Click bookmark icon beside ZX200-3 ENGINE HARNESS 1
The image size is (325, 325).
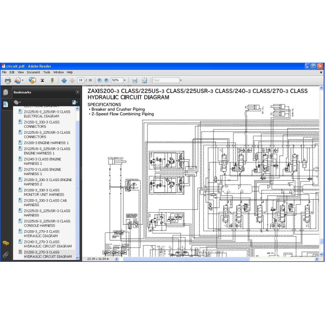point(20,143)
